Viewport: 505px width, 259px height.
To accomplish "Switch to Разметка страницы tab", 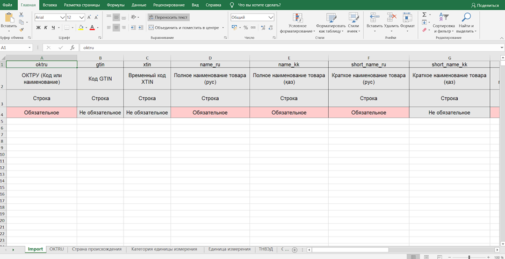I will click(82, 5).
